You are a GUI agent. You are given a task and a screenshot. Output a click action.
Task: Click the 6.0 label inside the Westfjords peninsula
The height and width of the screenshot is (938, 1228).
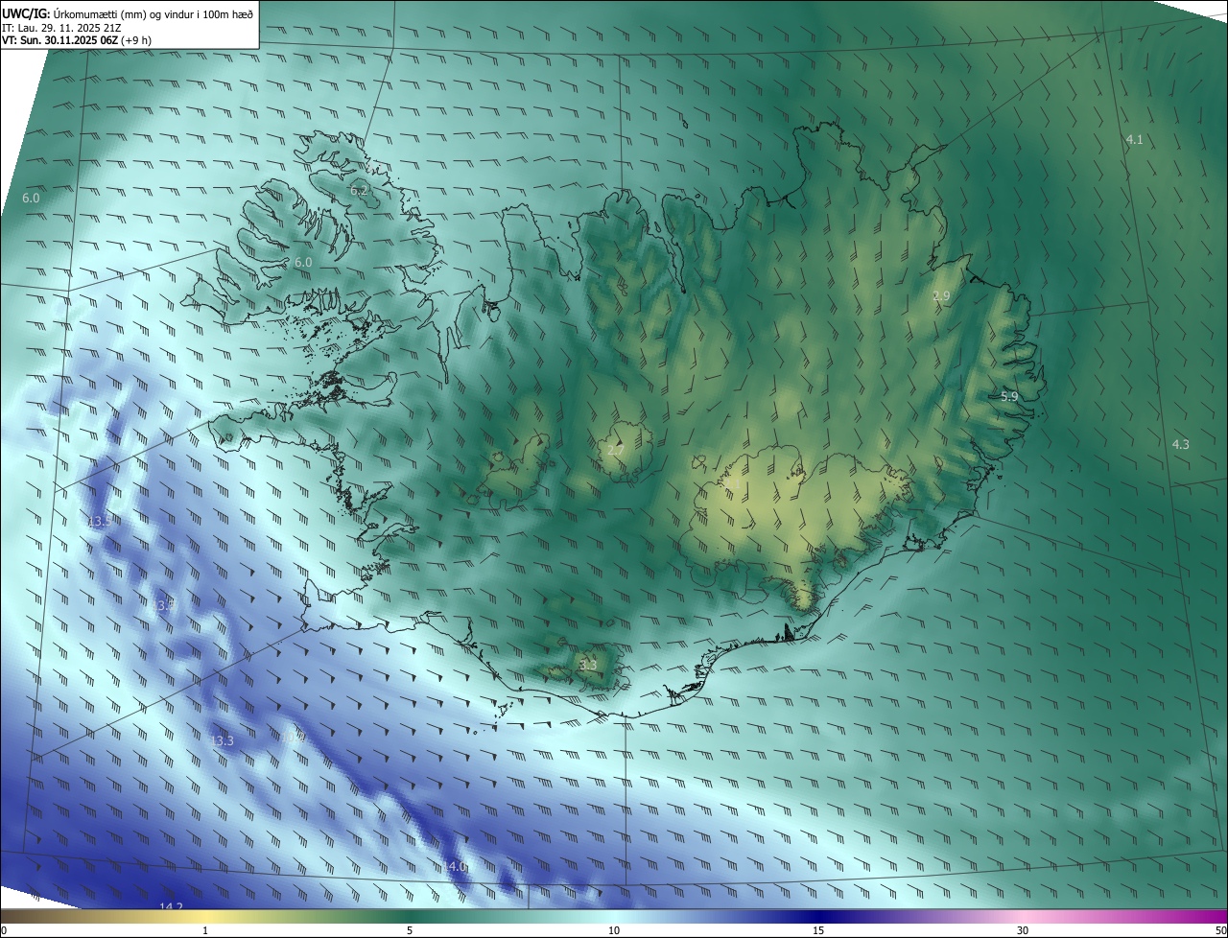coord(303,263)
